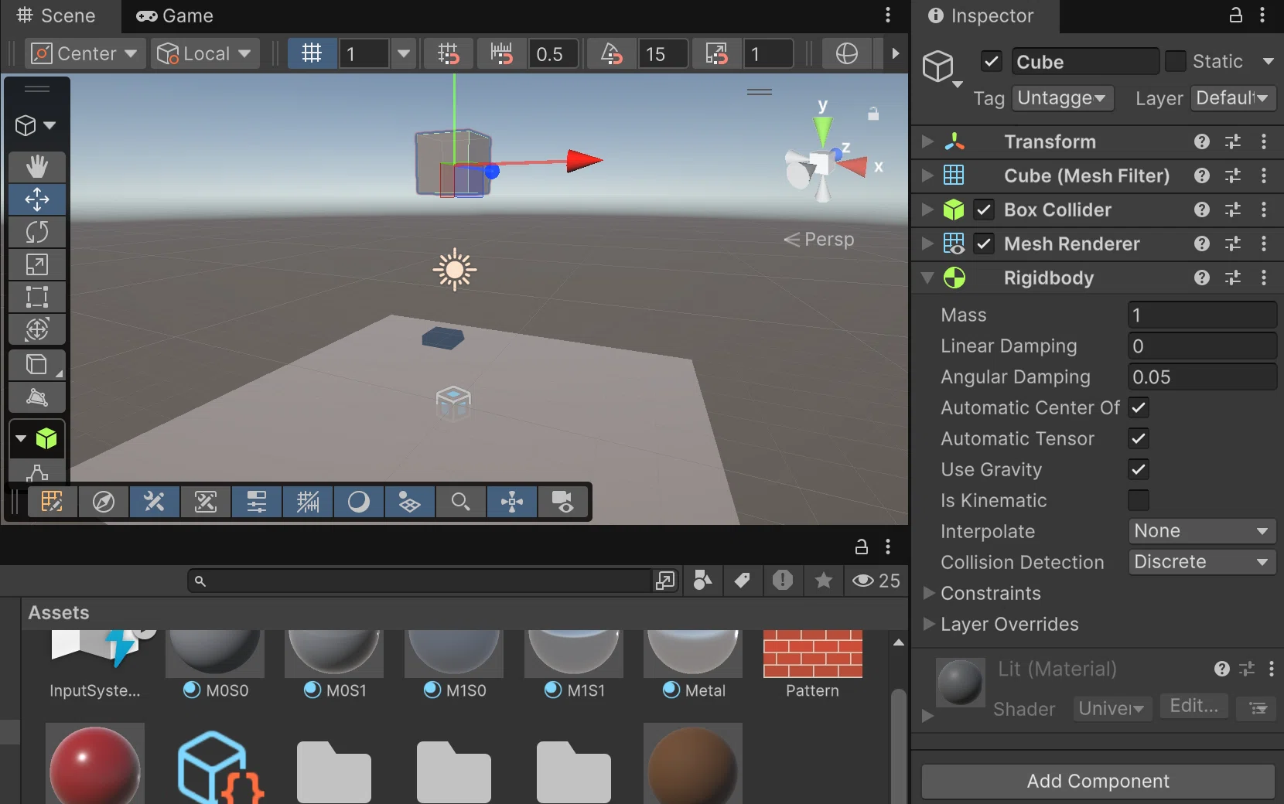Image resolution: width=1284 pixels, height=804 pixels.
Task: Open the Interpolate dropdown
Action: tap(1202, 531)
